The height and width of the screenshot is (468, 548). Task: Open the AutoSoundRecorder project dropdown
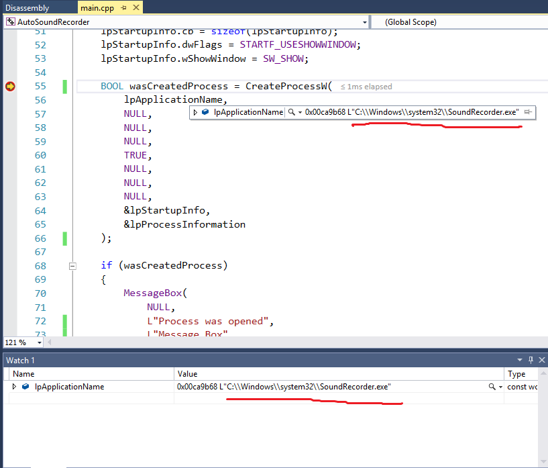point(364,22)
